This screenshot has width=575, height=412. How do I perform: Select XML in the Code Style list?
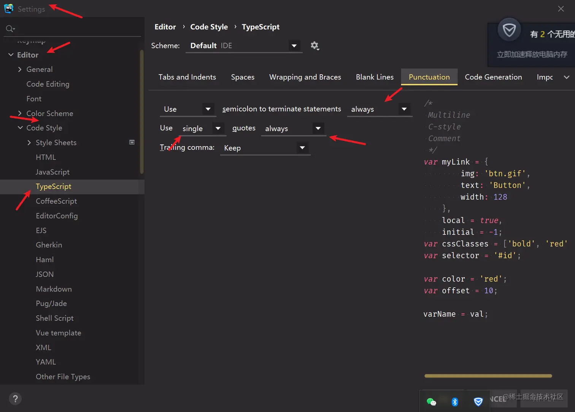pos(43,347)
